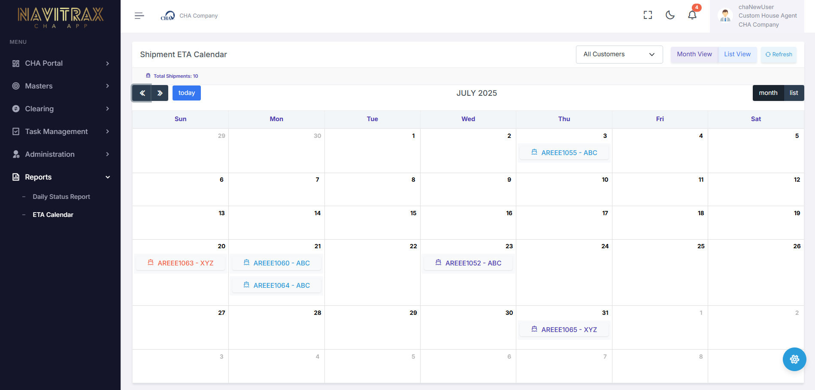
Task: Collapse the Reports menu section
Action: pos(60,177)
